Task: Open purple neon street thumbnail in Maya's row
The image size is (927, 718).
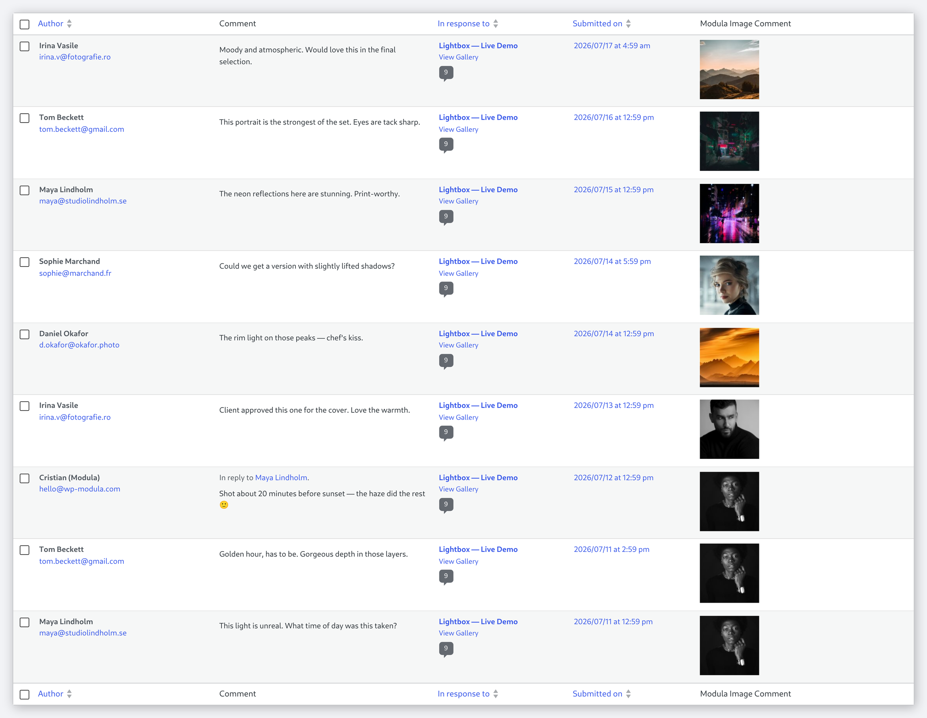Action: tap(729, 214)
